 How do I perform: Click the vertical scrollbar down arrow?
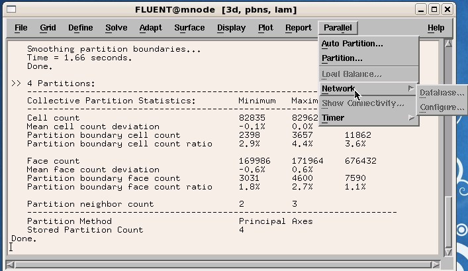point(448,253)
